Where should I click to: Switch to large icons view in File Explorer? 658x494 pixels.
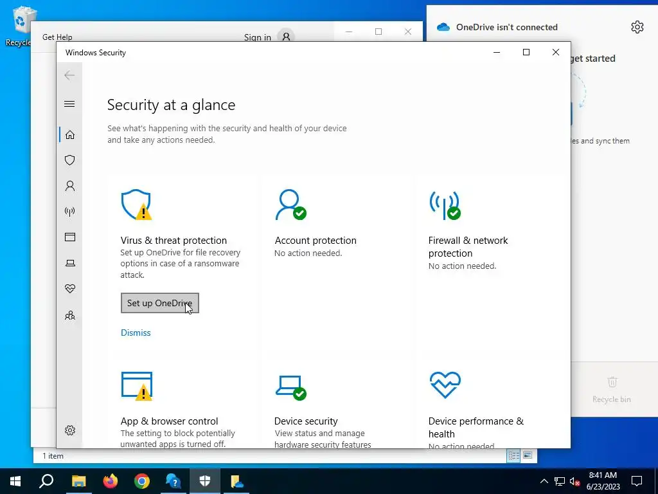tap(528, 456)
